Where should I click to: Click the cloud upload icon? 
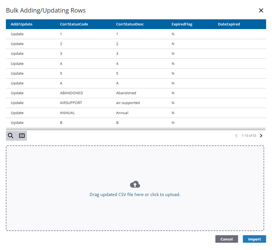135,184
